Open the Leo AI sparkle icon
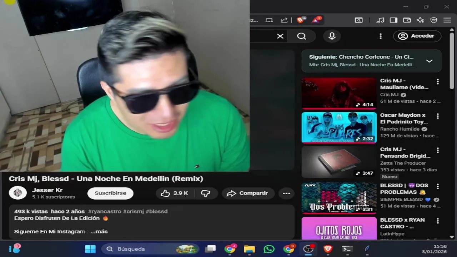The height and width of the screenshot is (257, 457). 420,20
